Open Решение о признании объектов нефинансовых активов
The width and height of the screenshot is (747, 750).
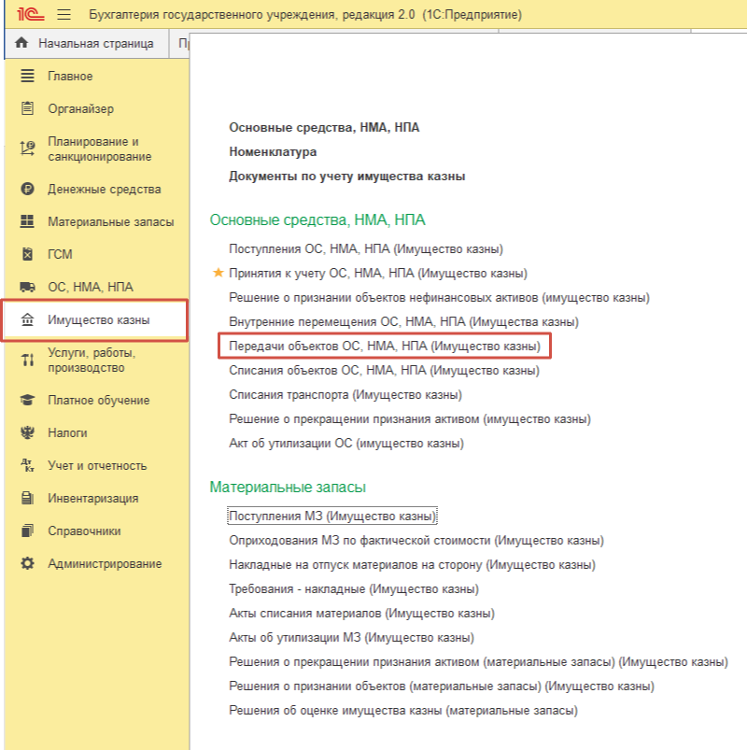[439, 298]
